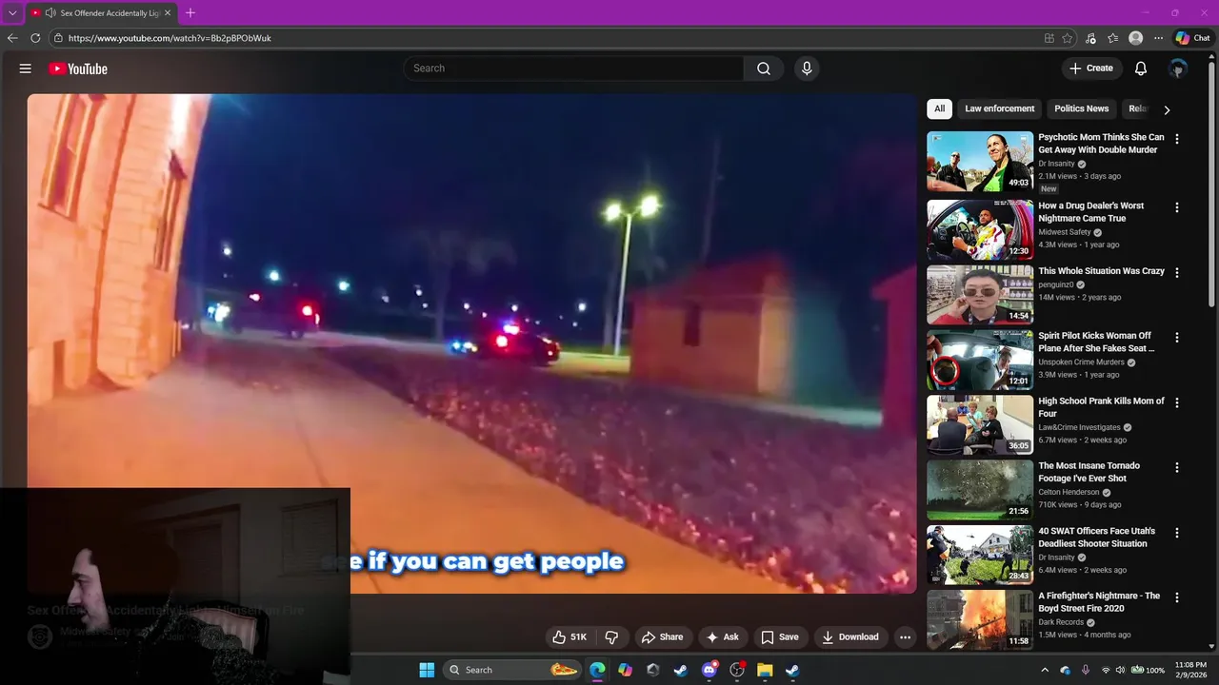Bookmark this page with the star icon
This screenshot has width=1219, height=685.
pos(1068,38)
